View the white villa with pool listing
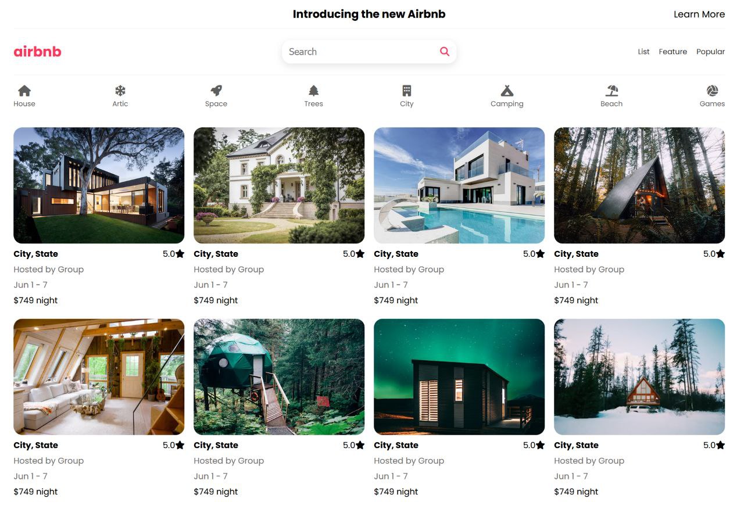 click(459, 185)
